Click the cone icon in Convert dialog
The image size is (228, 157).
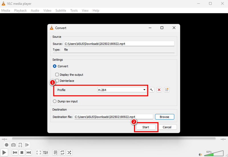click(x=52, y=28)
